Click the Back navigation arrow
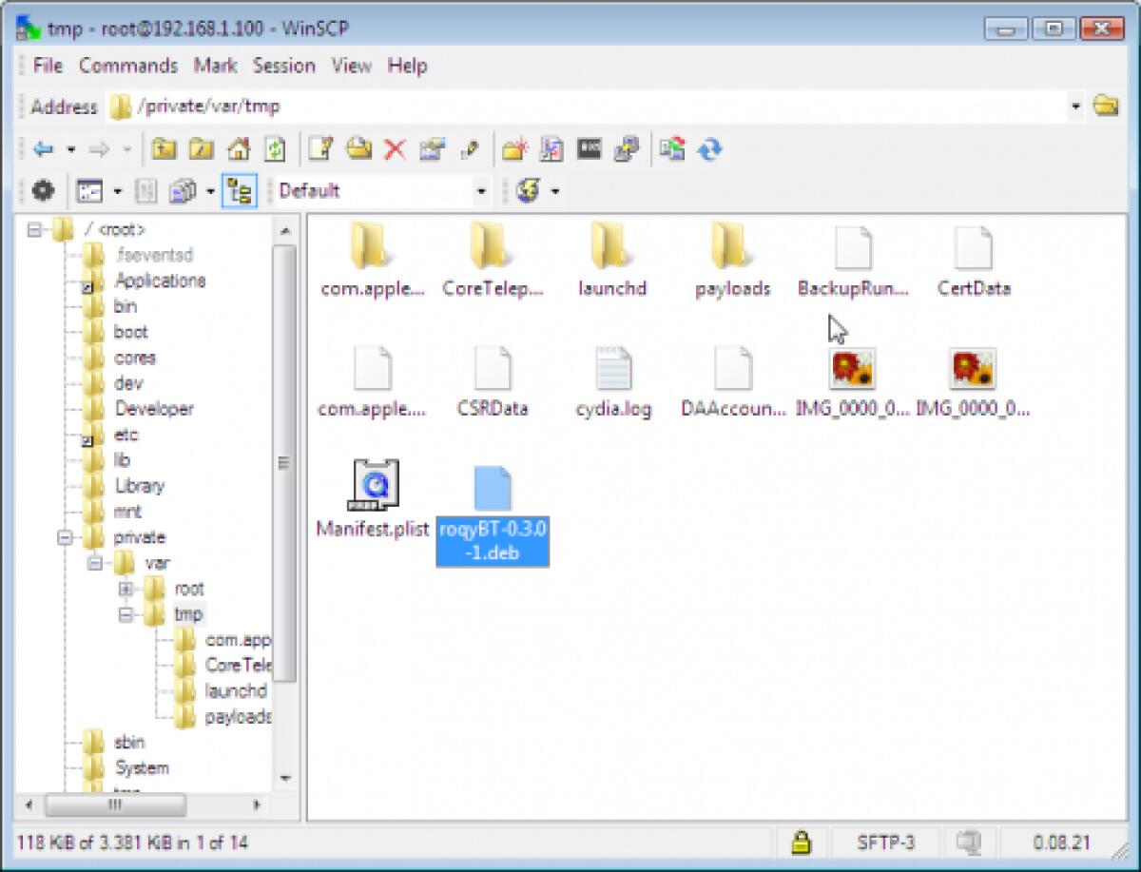The width and height of the screenshot is (1141, 872). (43, 149)
